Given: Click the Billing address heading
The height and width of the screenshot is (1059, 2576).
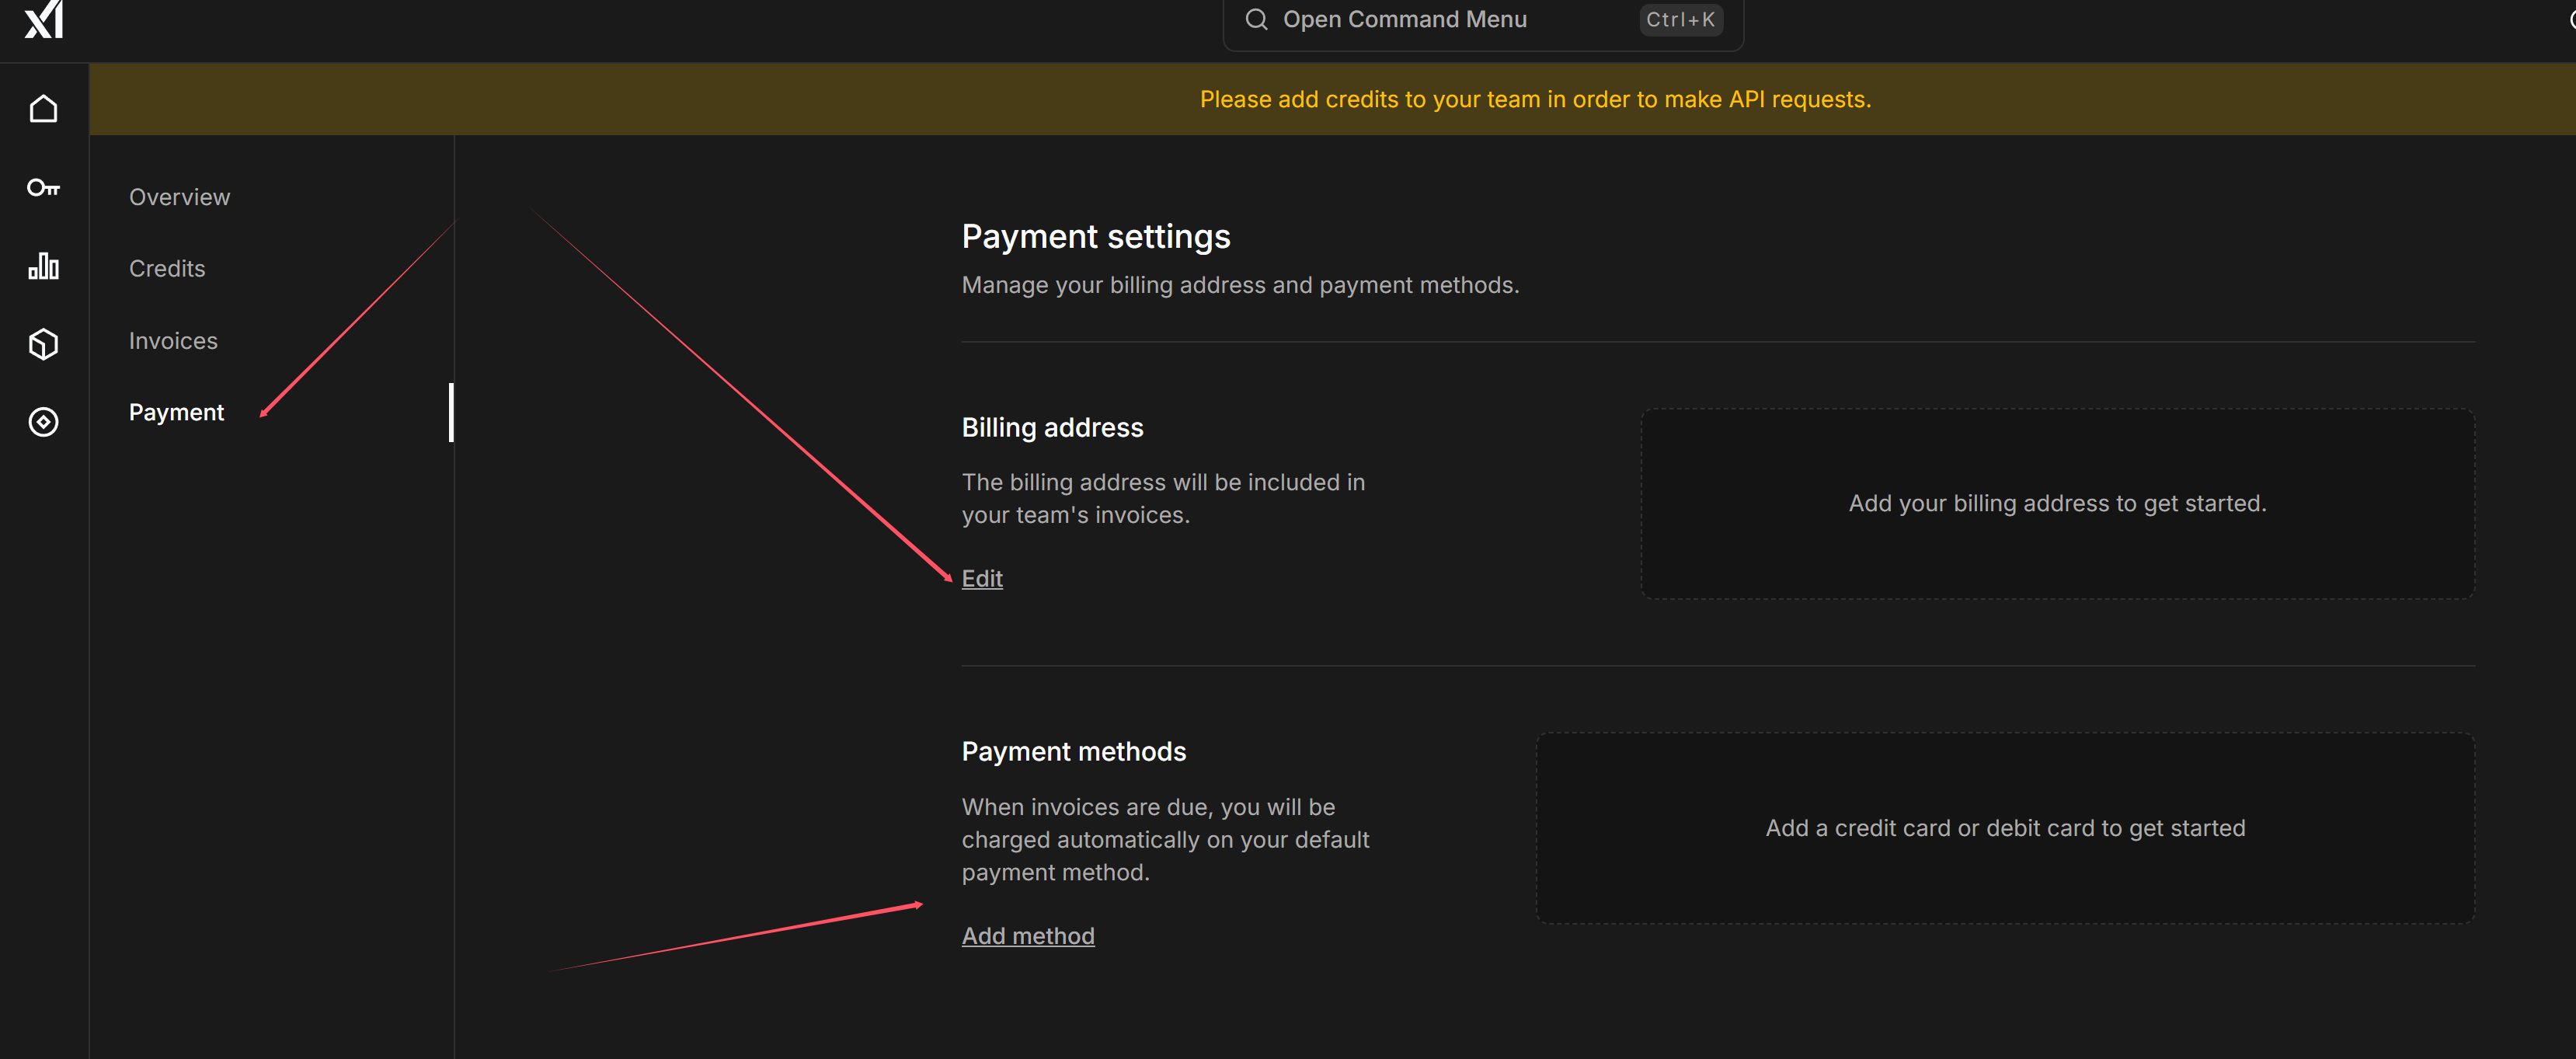Looking at the screenshot, I should click(1052, 427).
